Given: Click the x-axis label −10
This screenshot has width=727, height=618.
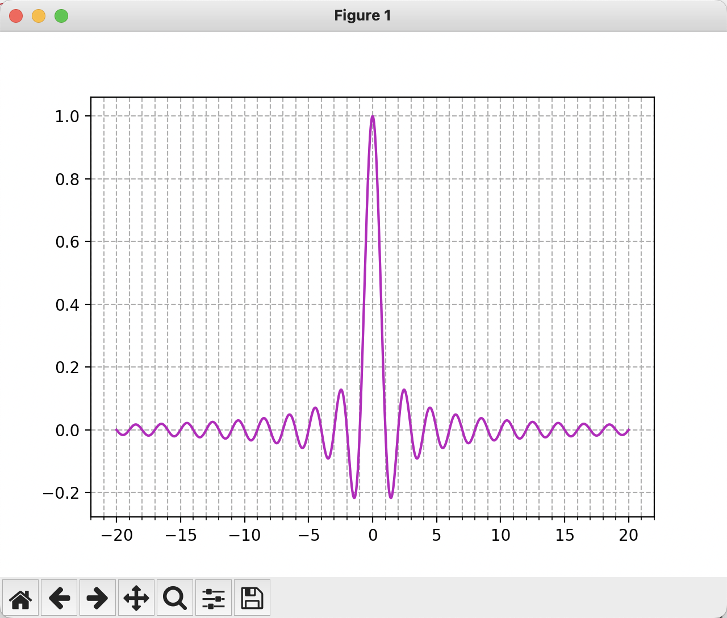Looking at the screenshot, I should pyautogui.click(x=244, y=535).
